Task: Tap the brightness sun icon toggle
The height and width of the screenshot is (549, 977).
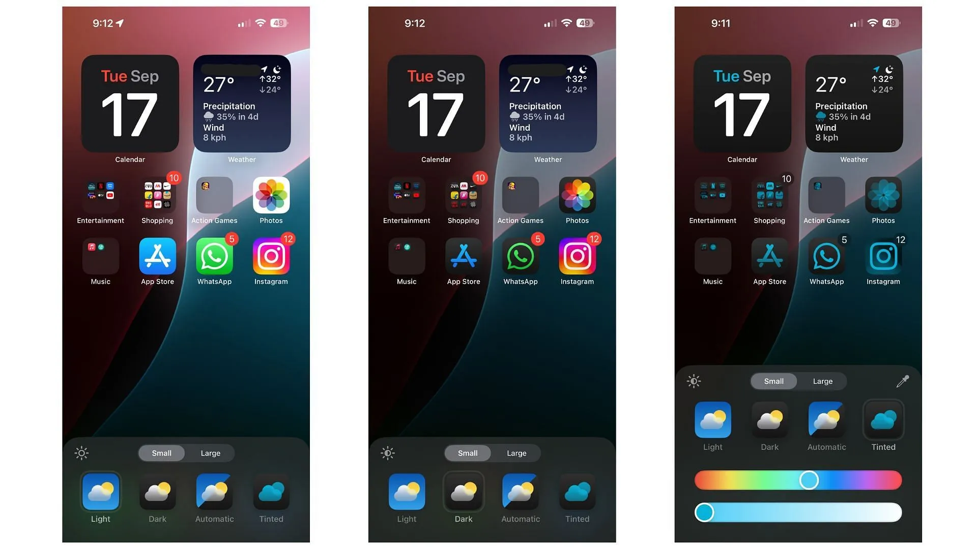Action: 81,453
